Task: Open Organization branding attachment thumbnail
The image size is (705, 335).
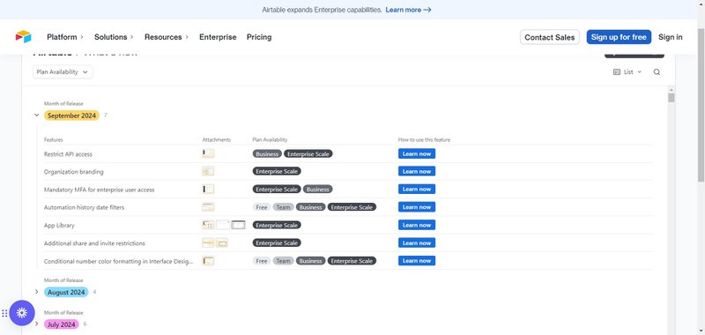Action: coord(208,171)
